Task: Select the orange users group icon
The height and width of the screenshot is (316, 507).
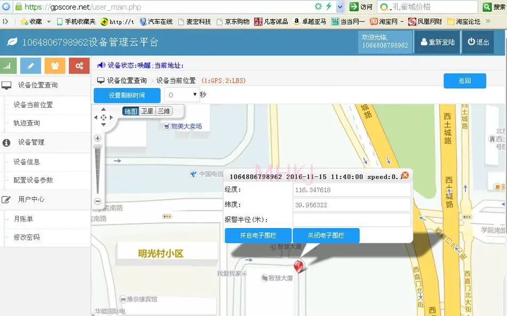Action: tap(55, 66)
